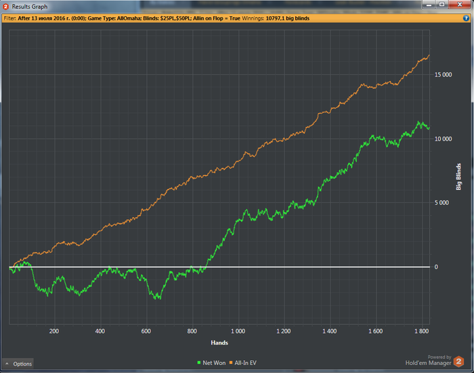Click the Hands x-axis title
Image resolution: width=474 pixels, height=373 pixels.
(219, 343)
